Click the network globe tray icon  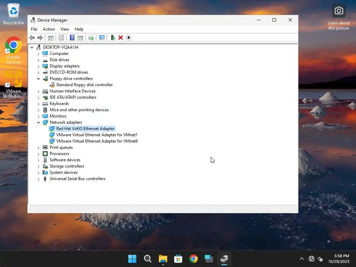[x=311, y=259]
